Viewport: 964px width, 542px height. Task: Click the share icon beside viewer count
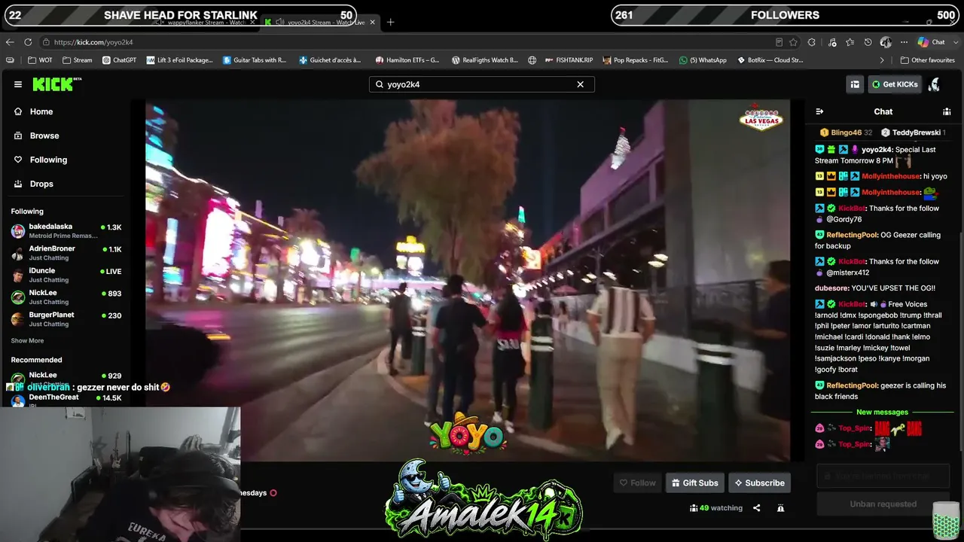pyautogui.click(x=756, y=508)
